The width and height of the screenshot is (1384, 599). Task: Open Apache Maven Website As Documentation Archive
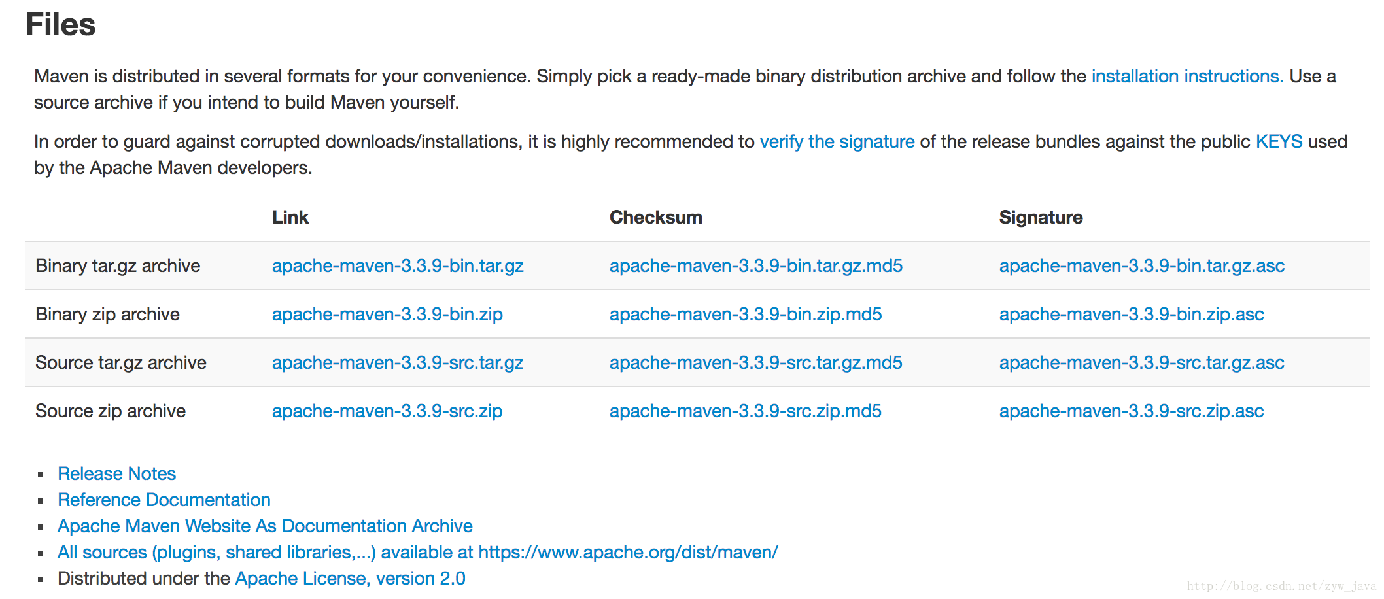tap(265, 526)
